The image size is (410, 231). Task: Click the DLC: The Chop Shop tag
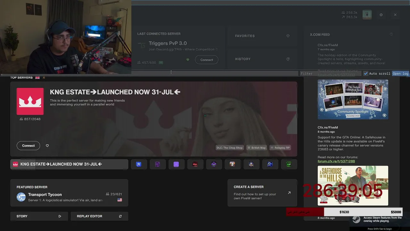(230, 148)
